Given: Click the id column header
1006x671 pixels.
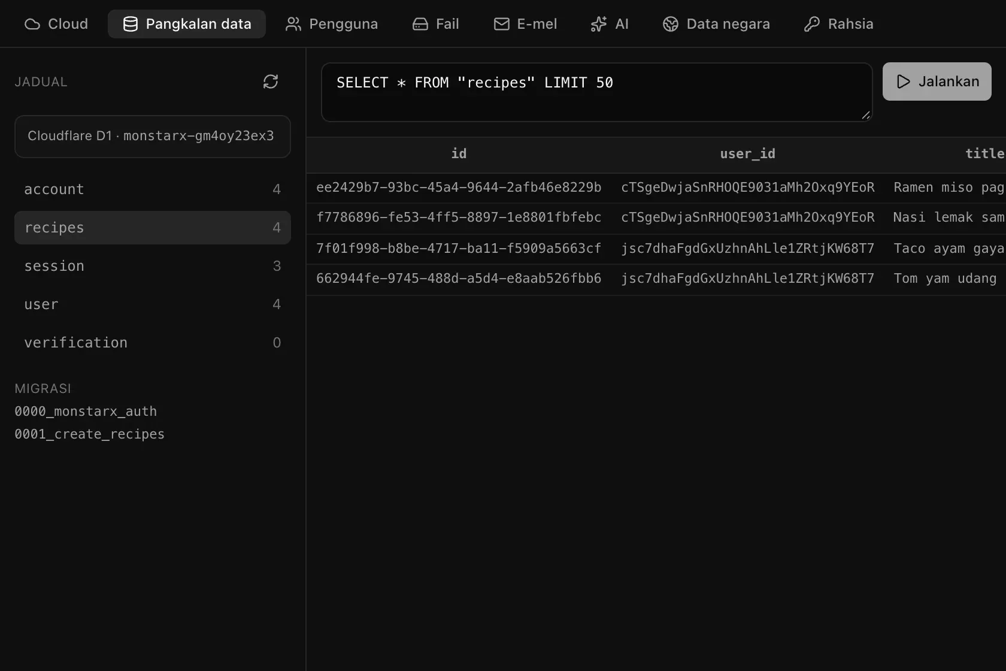Looking at the screenshot, I should 459,154.
